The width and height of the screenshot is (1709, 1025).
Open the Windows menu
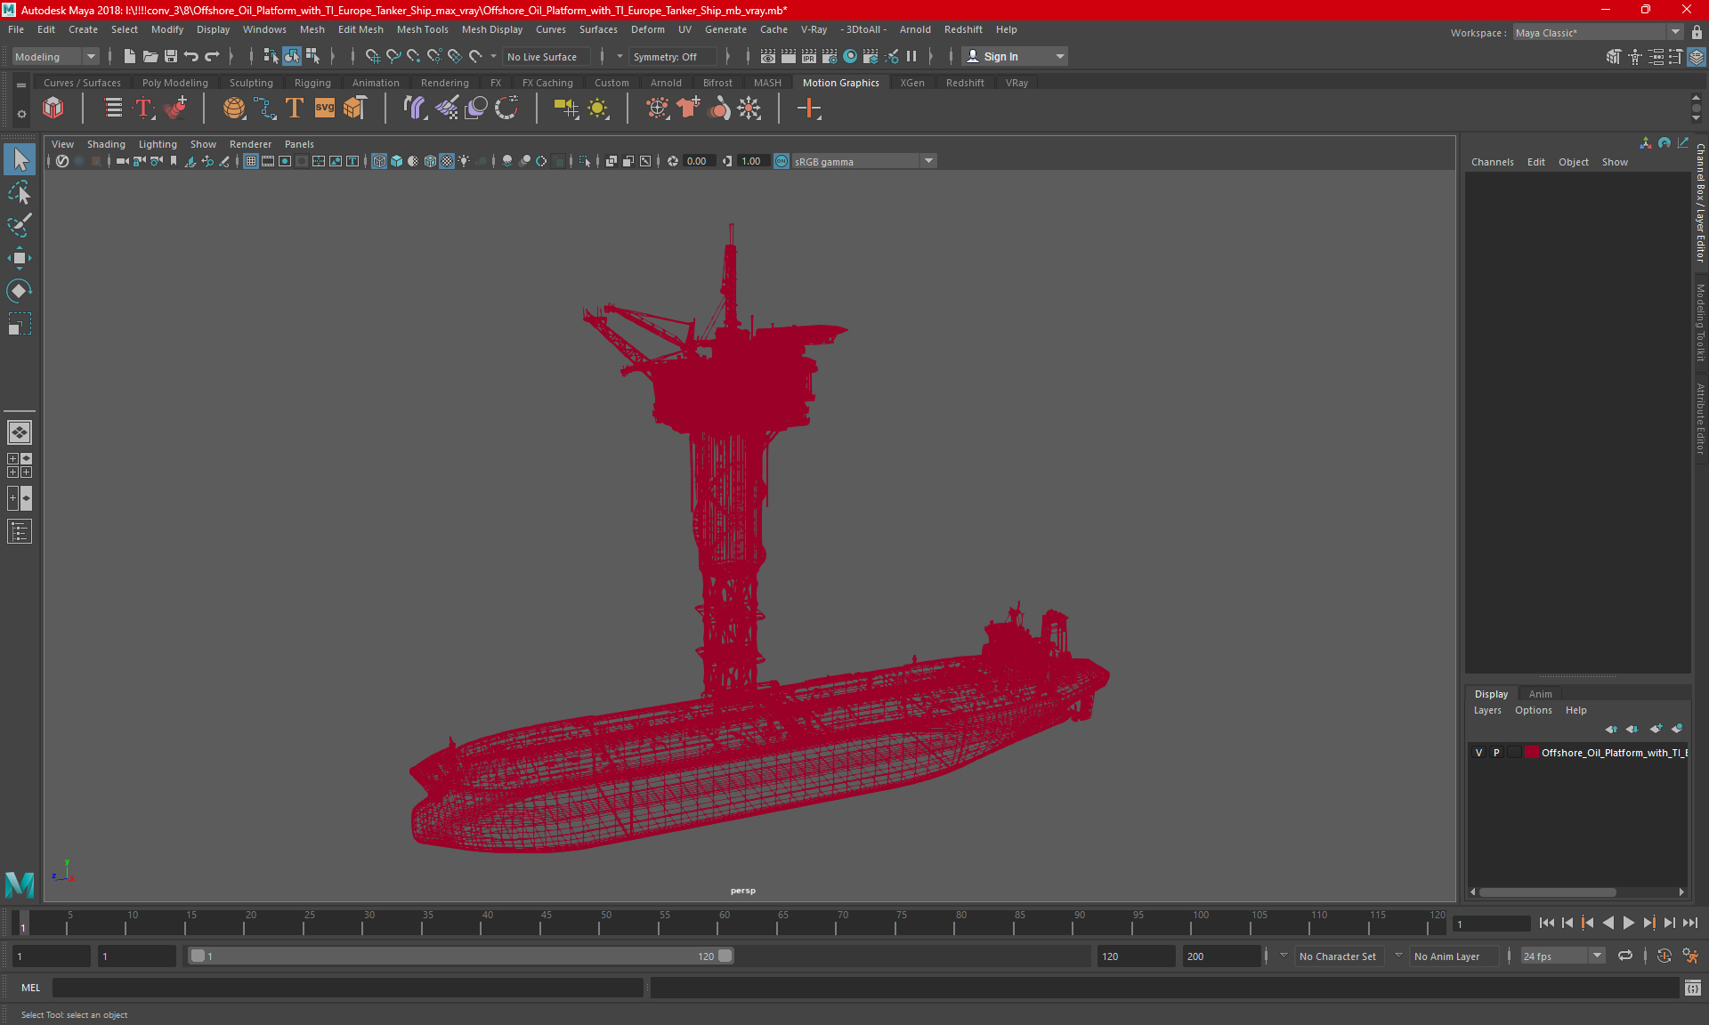tap(264, 29)
